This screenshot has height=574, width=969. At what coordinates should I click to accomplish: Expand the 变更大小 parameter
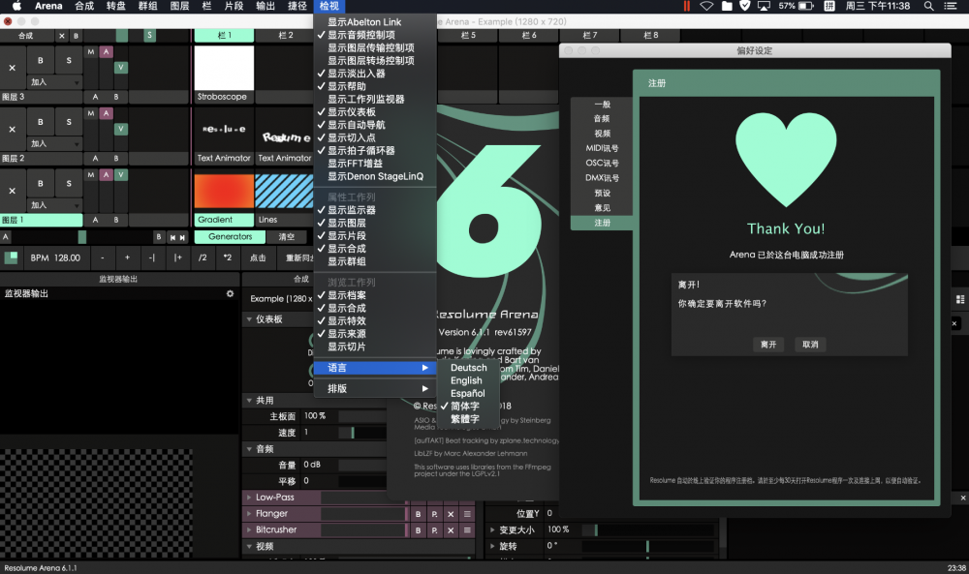coord(492,530)
